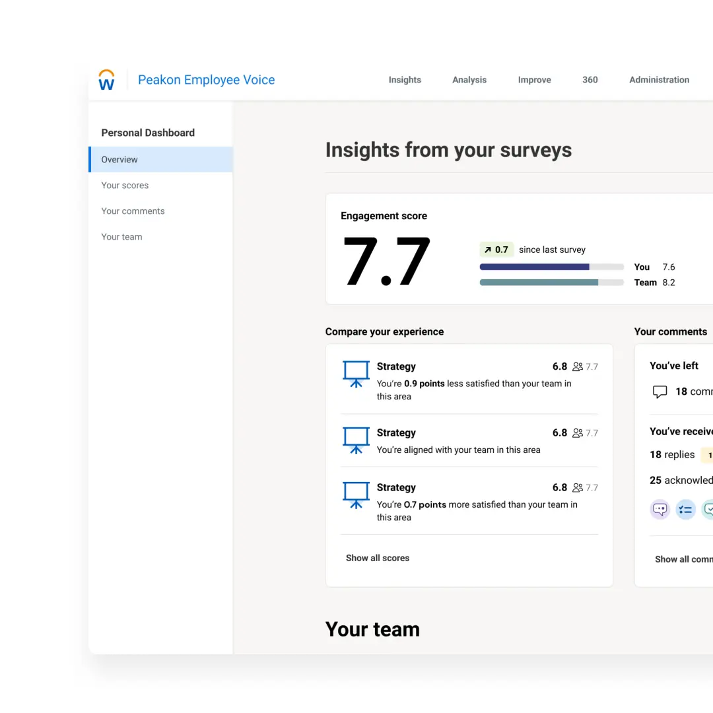Select the green checkmark speech bubble icon
The width and height of the screenshot is (713, 713).
tap(708, 509)
